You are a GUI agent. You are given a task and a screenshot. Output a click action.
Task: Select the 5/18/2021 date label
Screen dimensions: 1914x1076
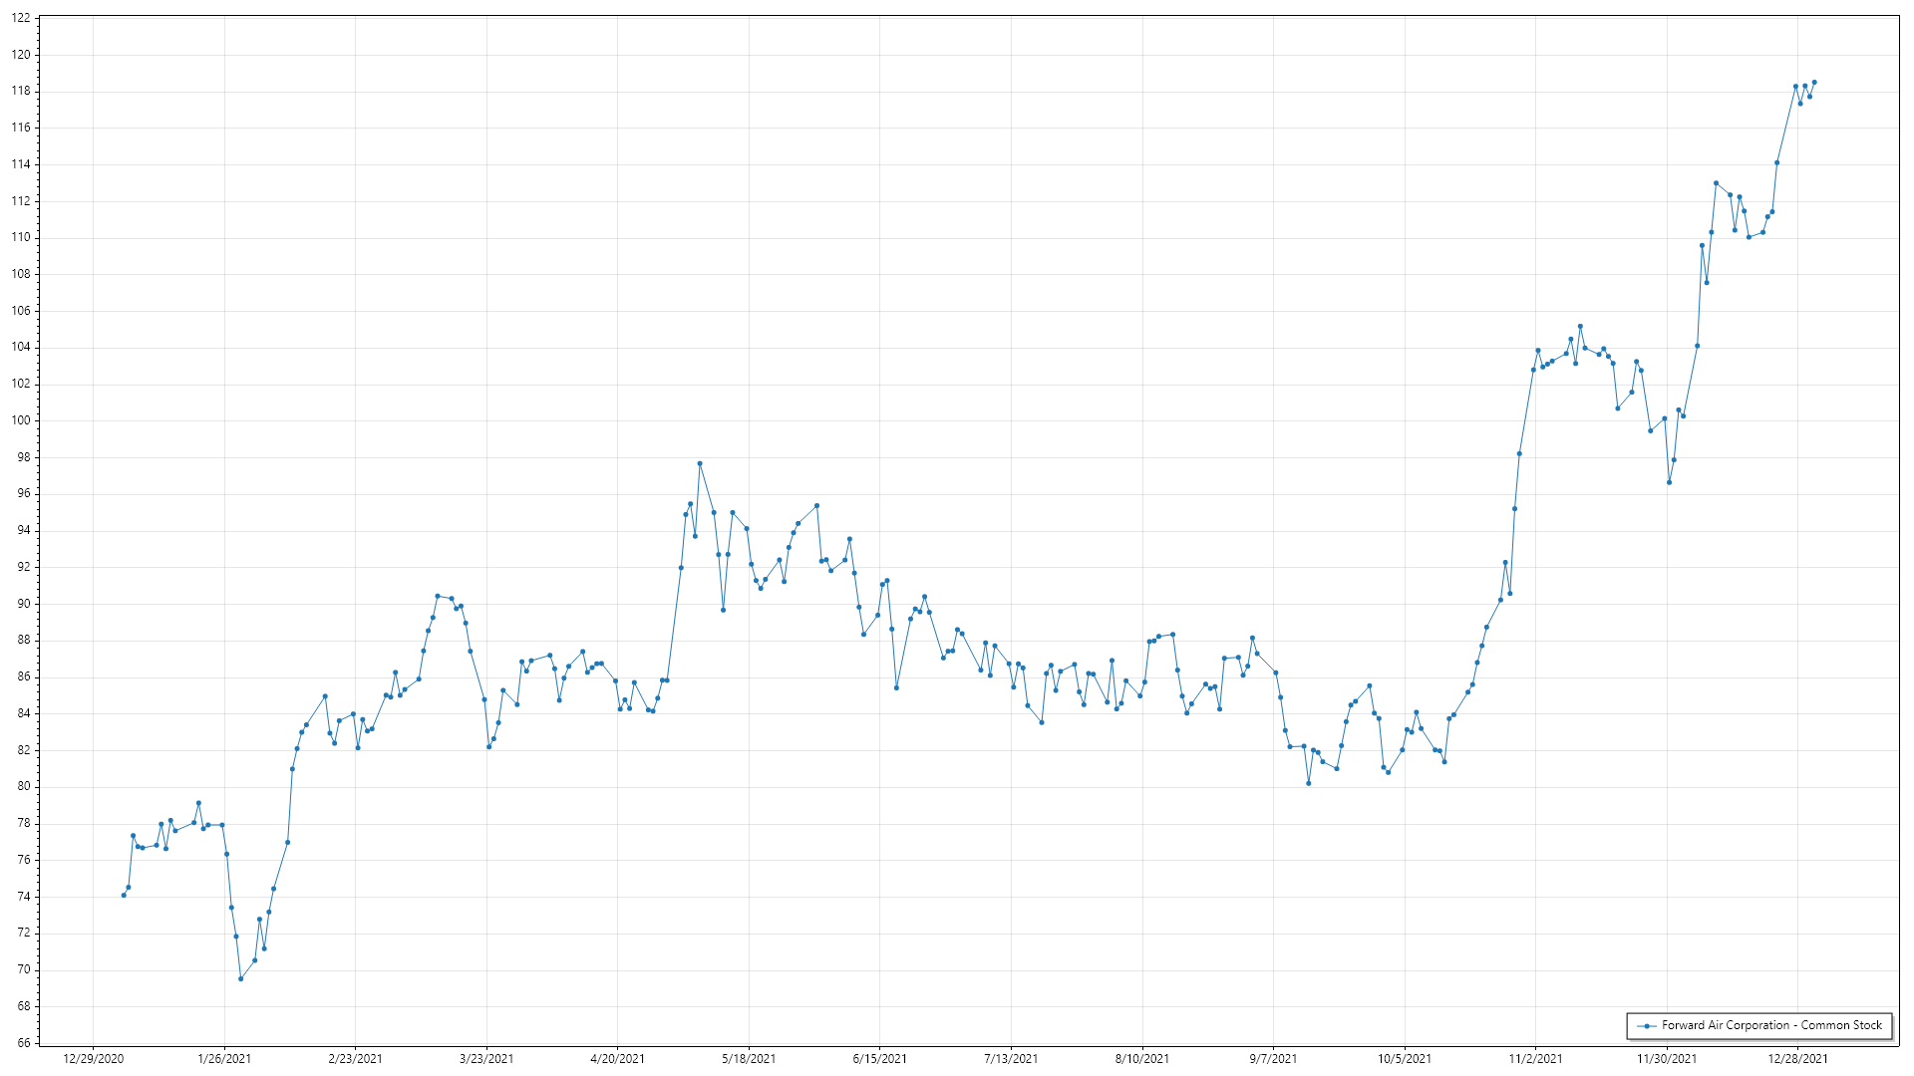pyautogui.click(x=749, y=1059)
